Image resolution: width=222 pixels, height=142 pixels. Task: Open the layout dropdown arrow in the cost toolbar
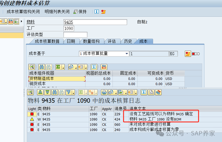[86, 67]
